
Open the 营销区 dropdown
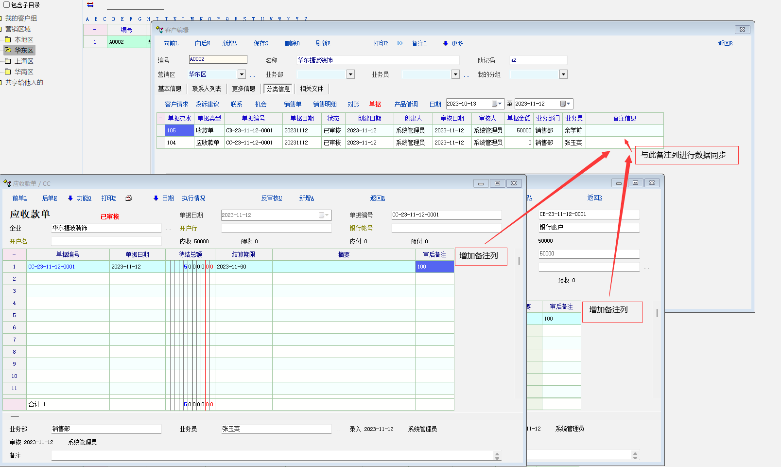(x=242, y=74)
